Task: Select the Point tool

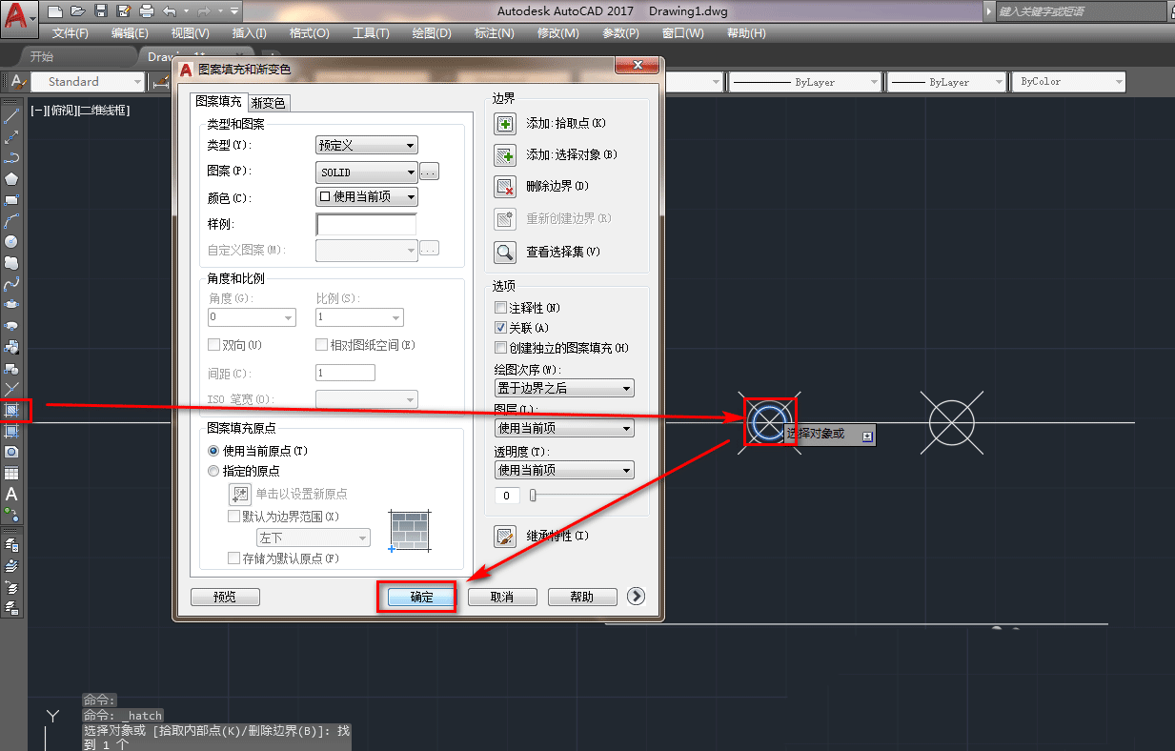Action: pyautogui.click(x=11, y=389)
